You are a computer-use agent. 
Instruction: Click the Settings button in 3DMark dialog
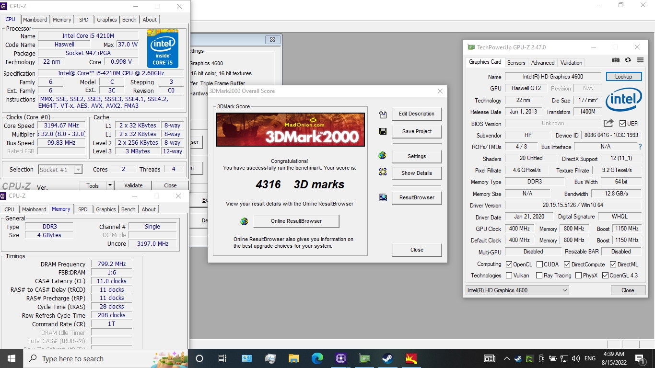[417, 156]
